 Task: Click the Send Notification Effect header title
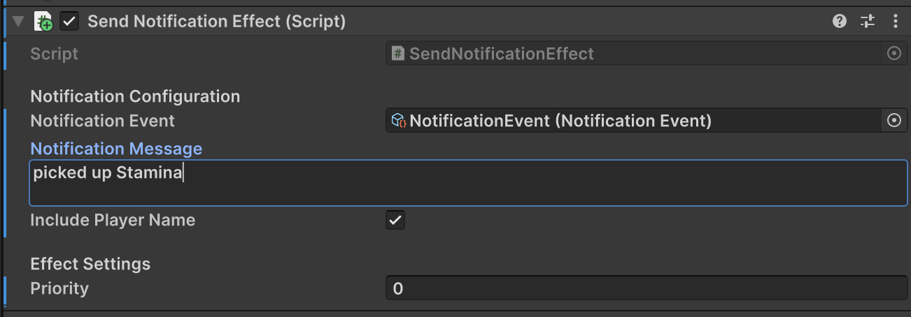click(x=216, y=22)
